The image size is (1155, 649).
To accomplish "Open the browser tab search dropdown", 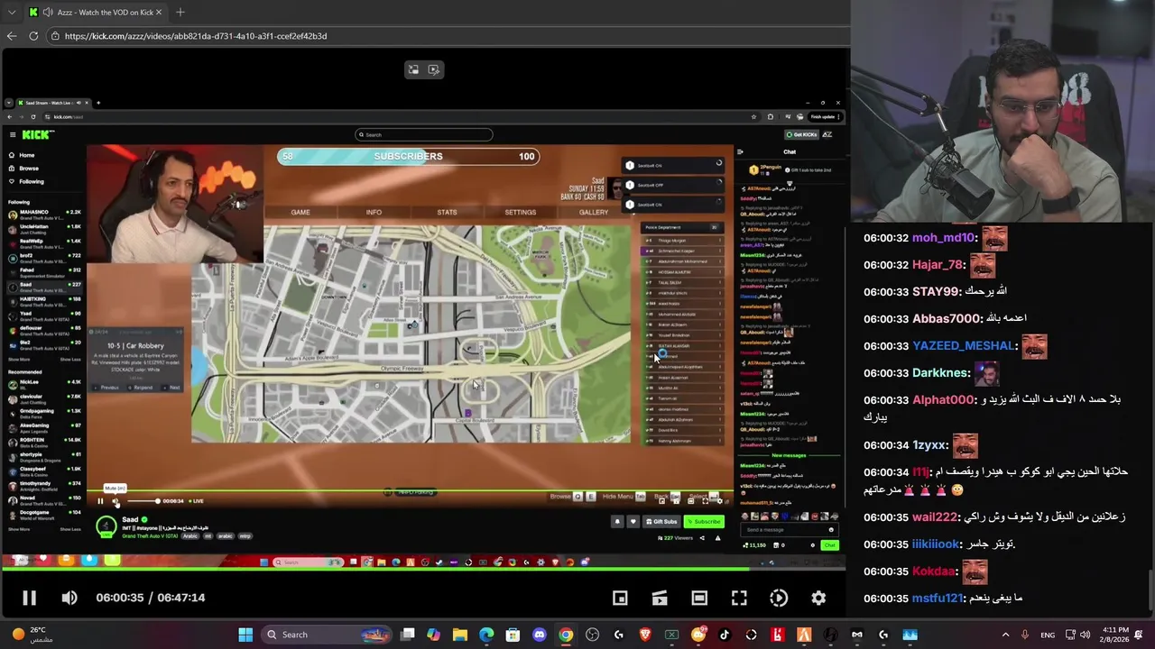I will [x=12, y=13].
